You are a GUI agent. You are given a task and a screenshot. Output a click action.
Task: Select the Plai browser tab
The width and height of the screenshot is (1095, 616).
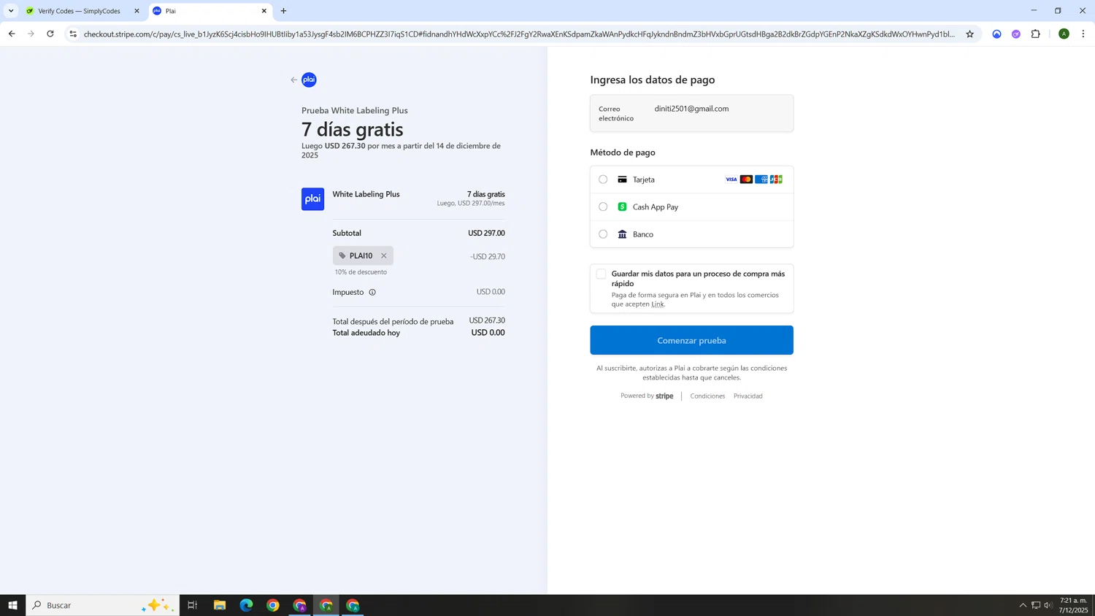tap(209, 11)
